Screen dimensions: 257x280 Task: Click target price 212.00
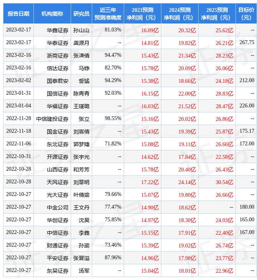pyautogui.click(x=247, y=81)
